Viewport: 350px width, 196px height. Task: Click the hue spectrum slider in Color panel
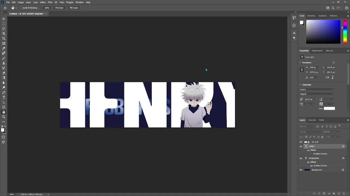345,32
